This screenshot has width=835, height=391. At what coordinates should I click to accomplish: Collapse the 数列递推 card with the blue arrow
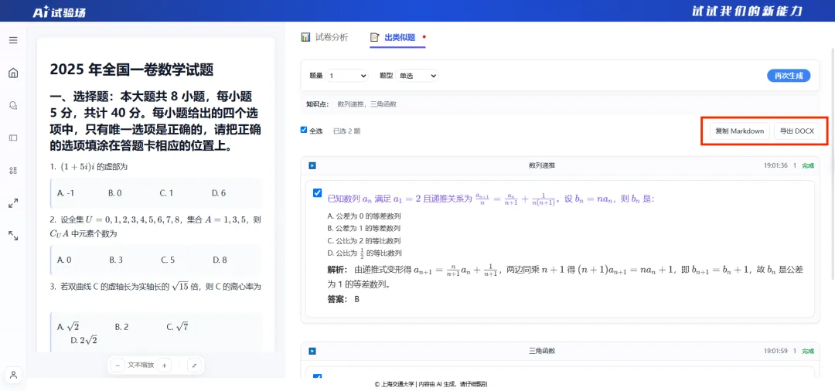point(312,165)
